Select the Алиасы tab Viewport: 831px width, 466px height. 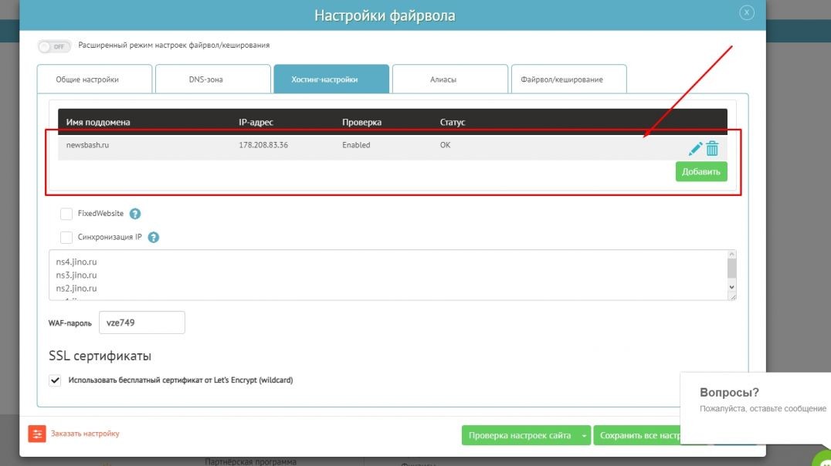[x=443, y=79]
